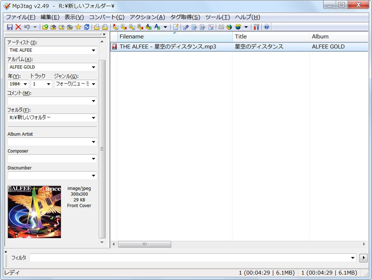
Task: Open the wrench tools options icon
Action: (x=256, y=27)
